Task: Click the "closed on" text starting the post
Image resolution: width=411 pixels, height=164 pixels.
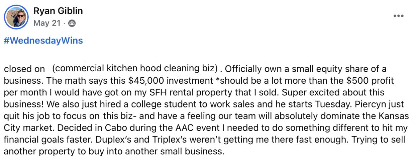Action: (x=24, y=69)
